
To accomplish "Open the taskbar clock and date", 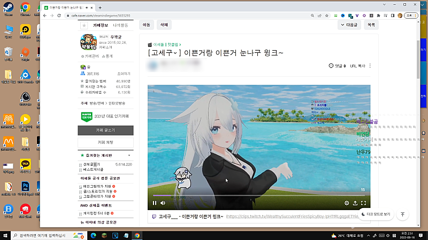I will pos(407,235).
